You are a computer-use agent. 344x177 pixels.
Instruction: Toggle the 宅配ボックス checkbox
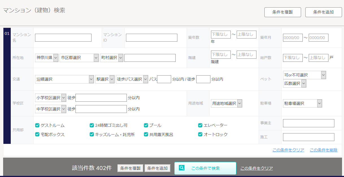37,135
